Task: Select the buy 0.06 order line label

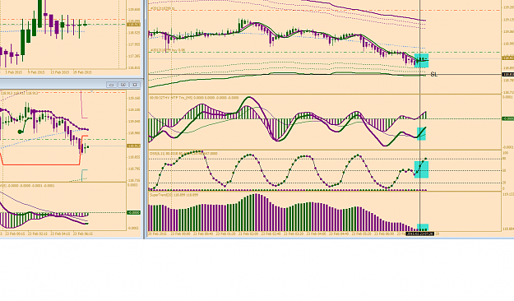Action: pyautogui.click(x=168, y=50)
